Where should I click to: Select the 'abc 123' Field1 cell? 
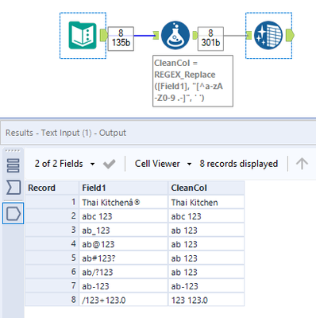click(x=124, y=216)
